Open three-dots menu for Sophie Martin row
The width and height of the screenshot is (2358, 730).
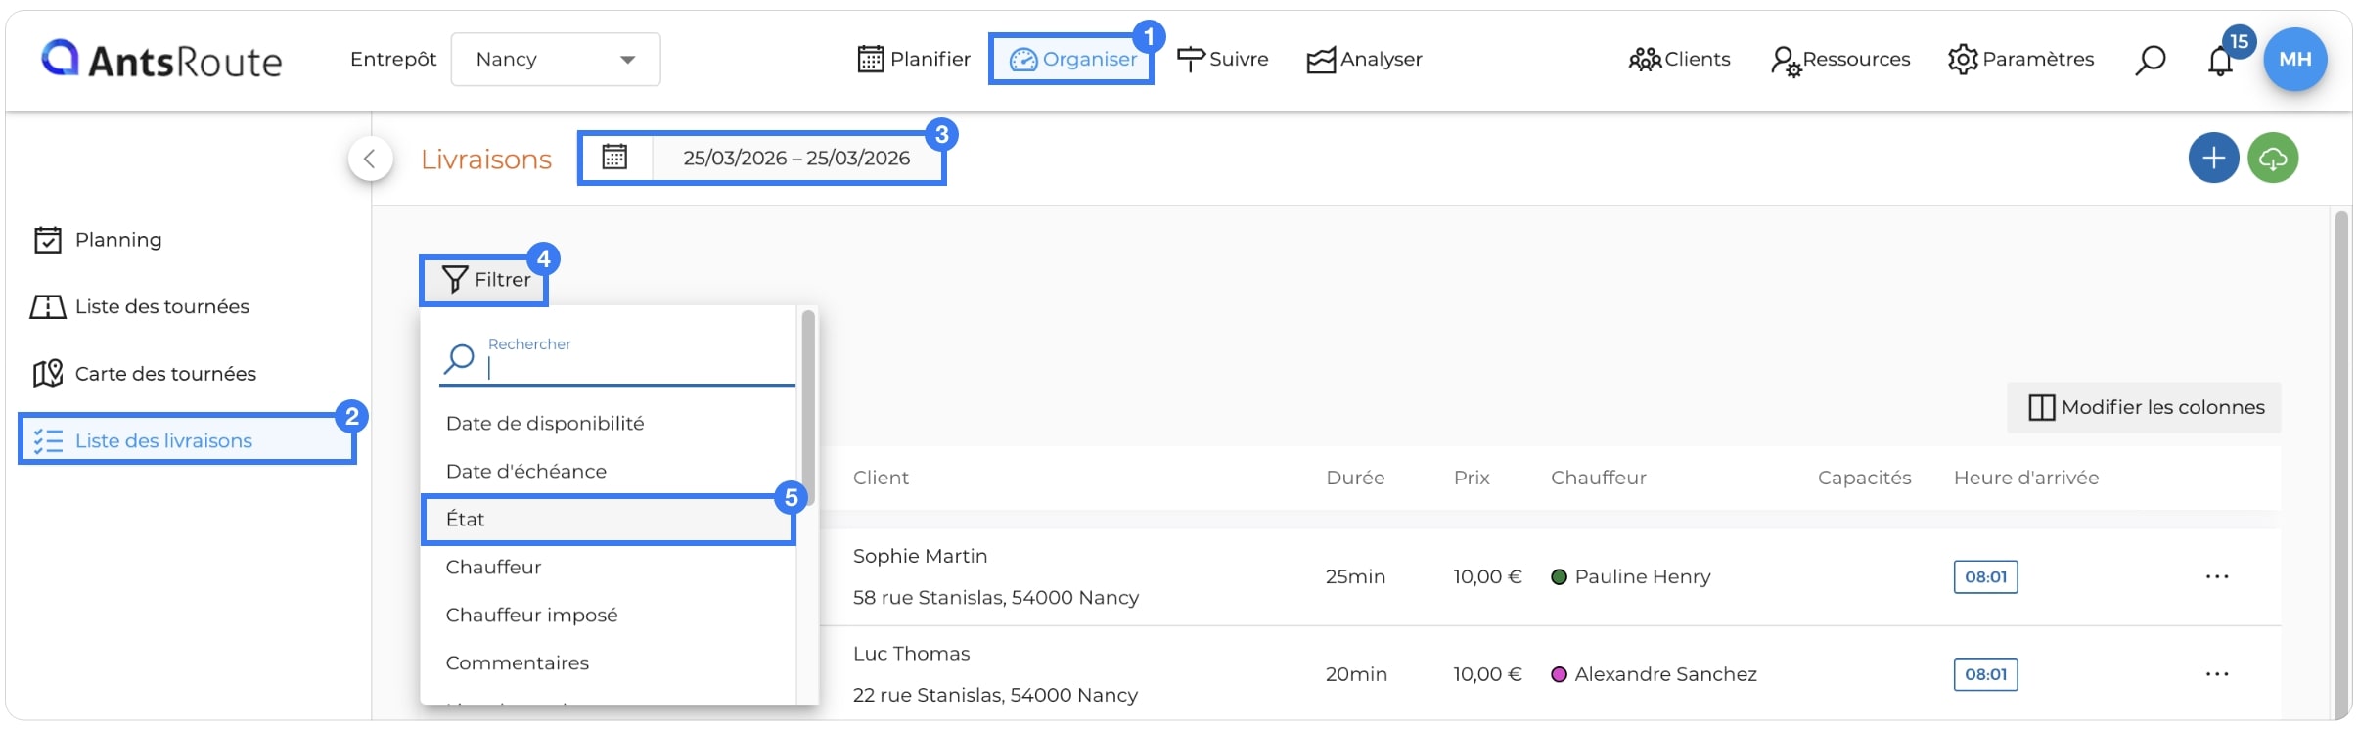click(2217, 576)
